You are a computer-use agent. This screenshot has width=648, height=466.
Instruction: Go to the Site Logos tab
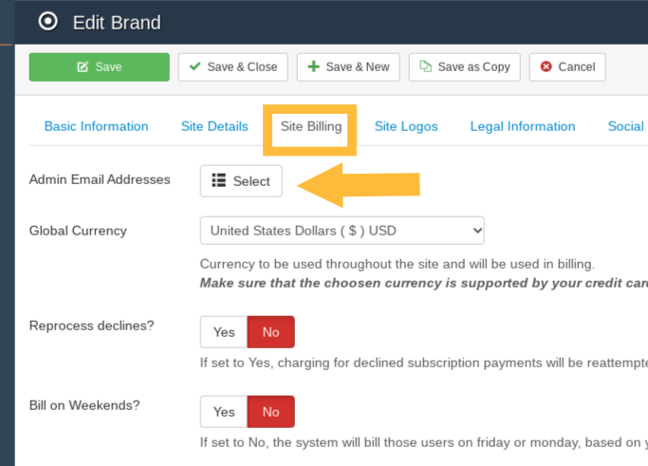[406, 126]
